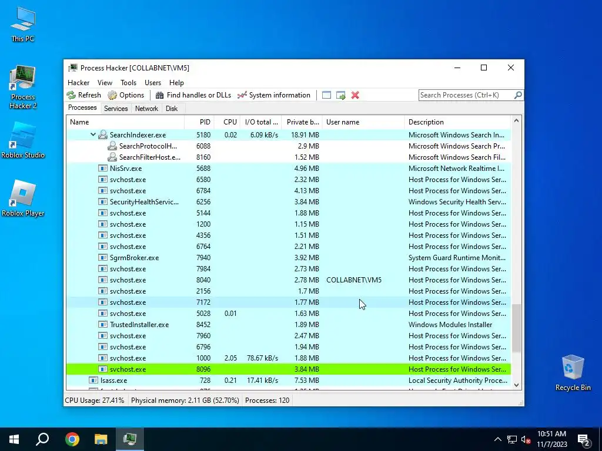Screen dimensions: 602x451
Task: Click Find handles or DLLs
Action: 193,95
